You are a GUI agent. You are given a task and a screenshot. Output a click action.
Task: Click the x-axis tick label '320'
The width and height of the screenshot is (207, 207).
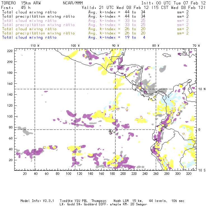(x=189, y=174)
